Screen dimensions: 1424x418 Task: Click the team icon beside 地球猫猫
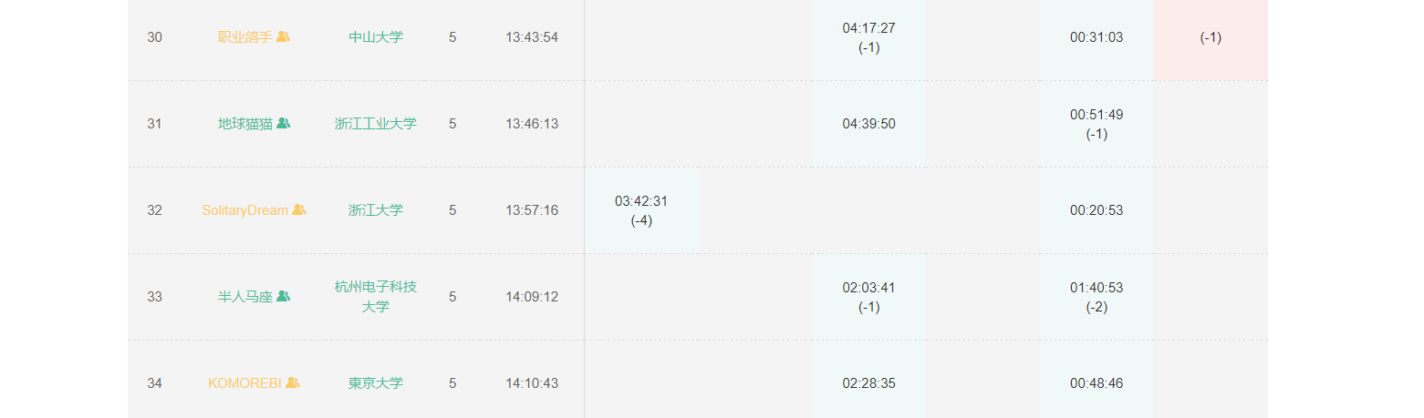pyautogui.click(x=283, y=124)
